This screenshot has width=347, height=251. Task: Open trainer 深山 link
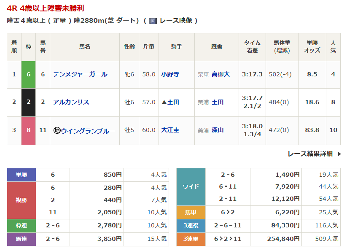[x=218, y=130]
